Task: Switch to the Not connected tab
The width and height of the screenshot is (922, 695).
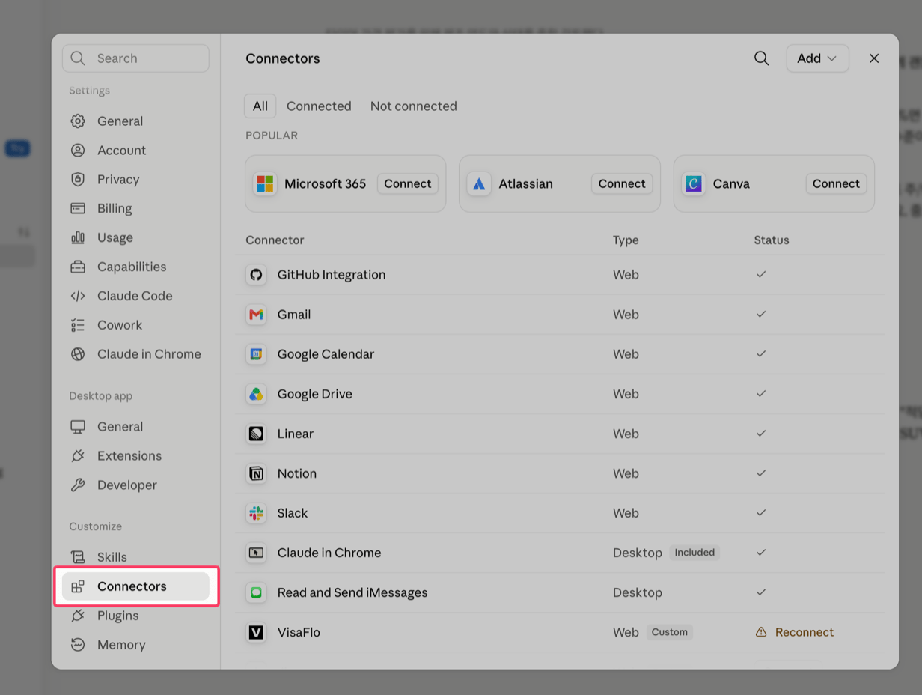Action: (x=414, y=106)
